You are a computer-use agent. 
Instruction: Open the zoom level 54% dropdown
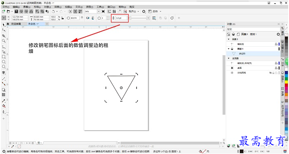coord(99,11)
